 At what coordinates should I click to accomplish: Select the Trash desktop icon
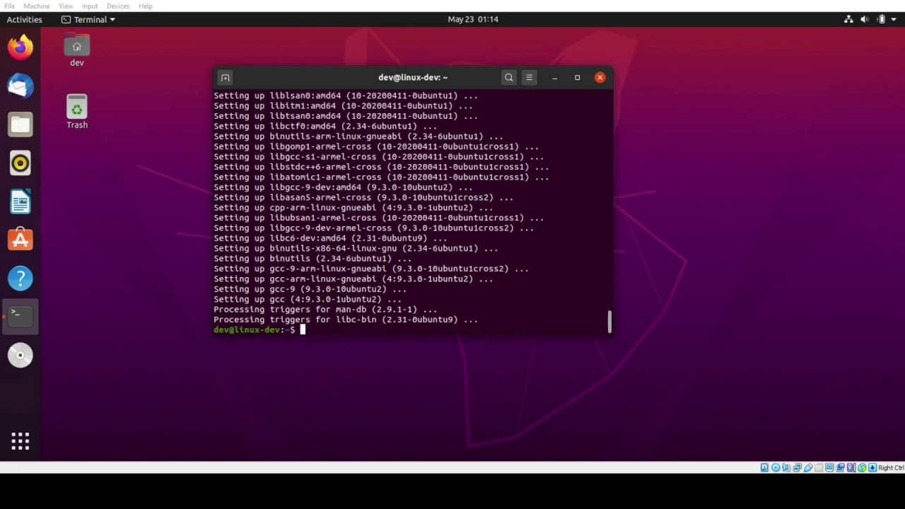pos(77,112)
